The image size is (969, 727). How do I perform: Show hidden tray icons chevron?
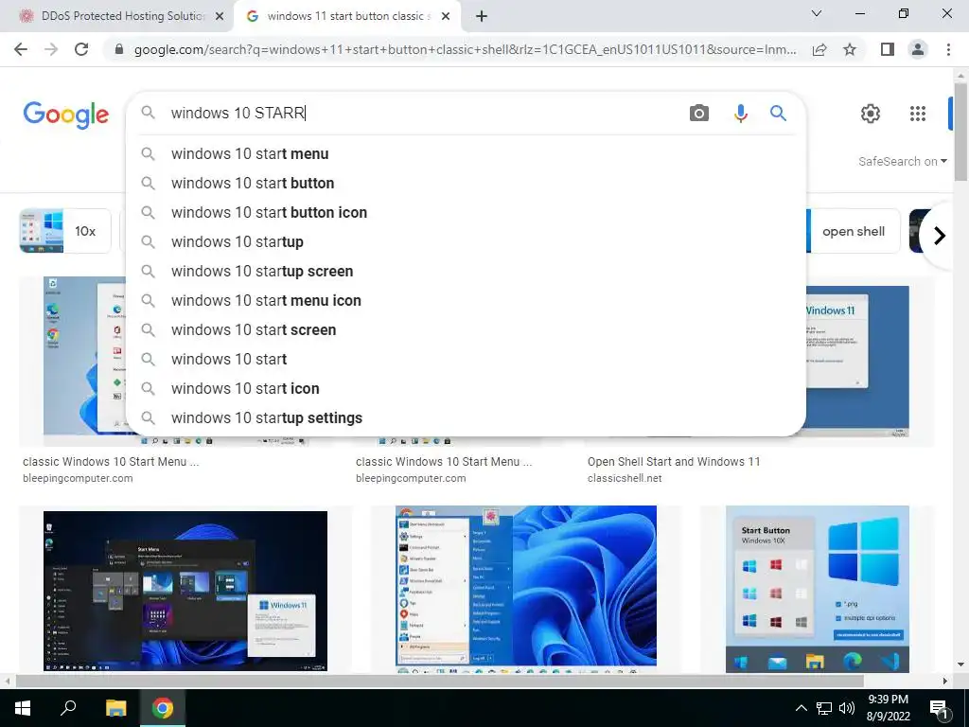(801, 708)
